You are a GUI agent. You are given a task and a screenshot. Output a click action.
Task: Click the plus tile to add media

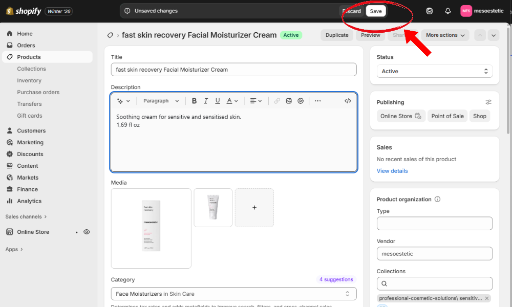pos(254,208)
